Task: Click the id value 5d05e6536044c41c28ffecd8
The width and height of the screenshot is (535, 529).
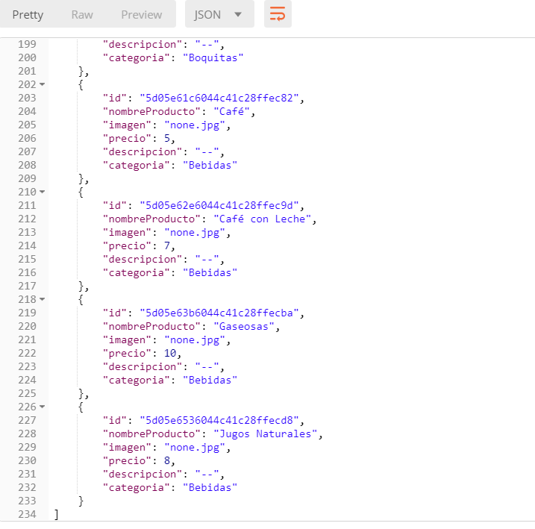Action: pyautogui.click(x=222, y=421)
